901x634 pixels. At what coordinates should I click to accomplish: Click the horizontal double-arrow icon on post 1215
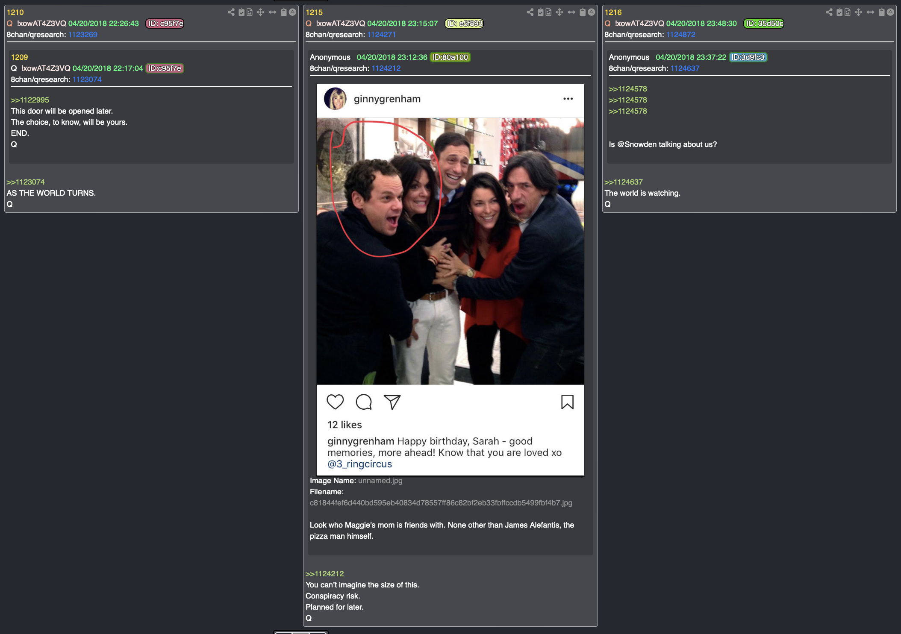[571, 12]
